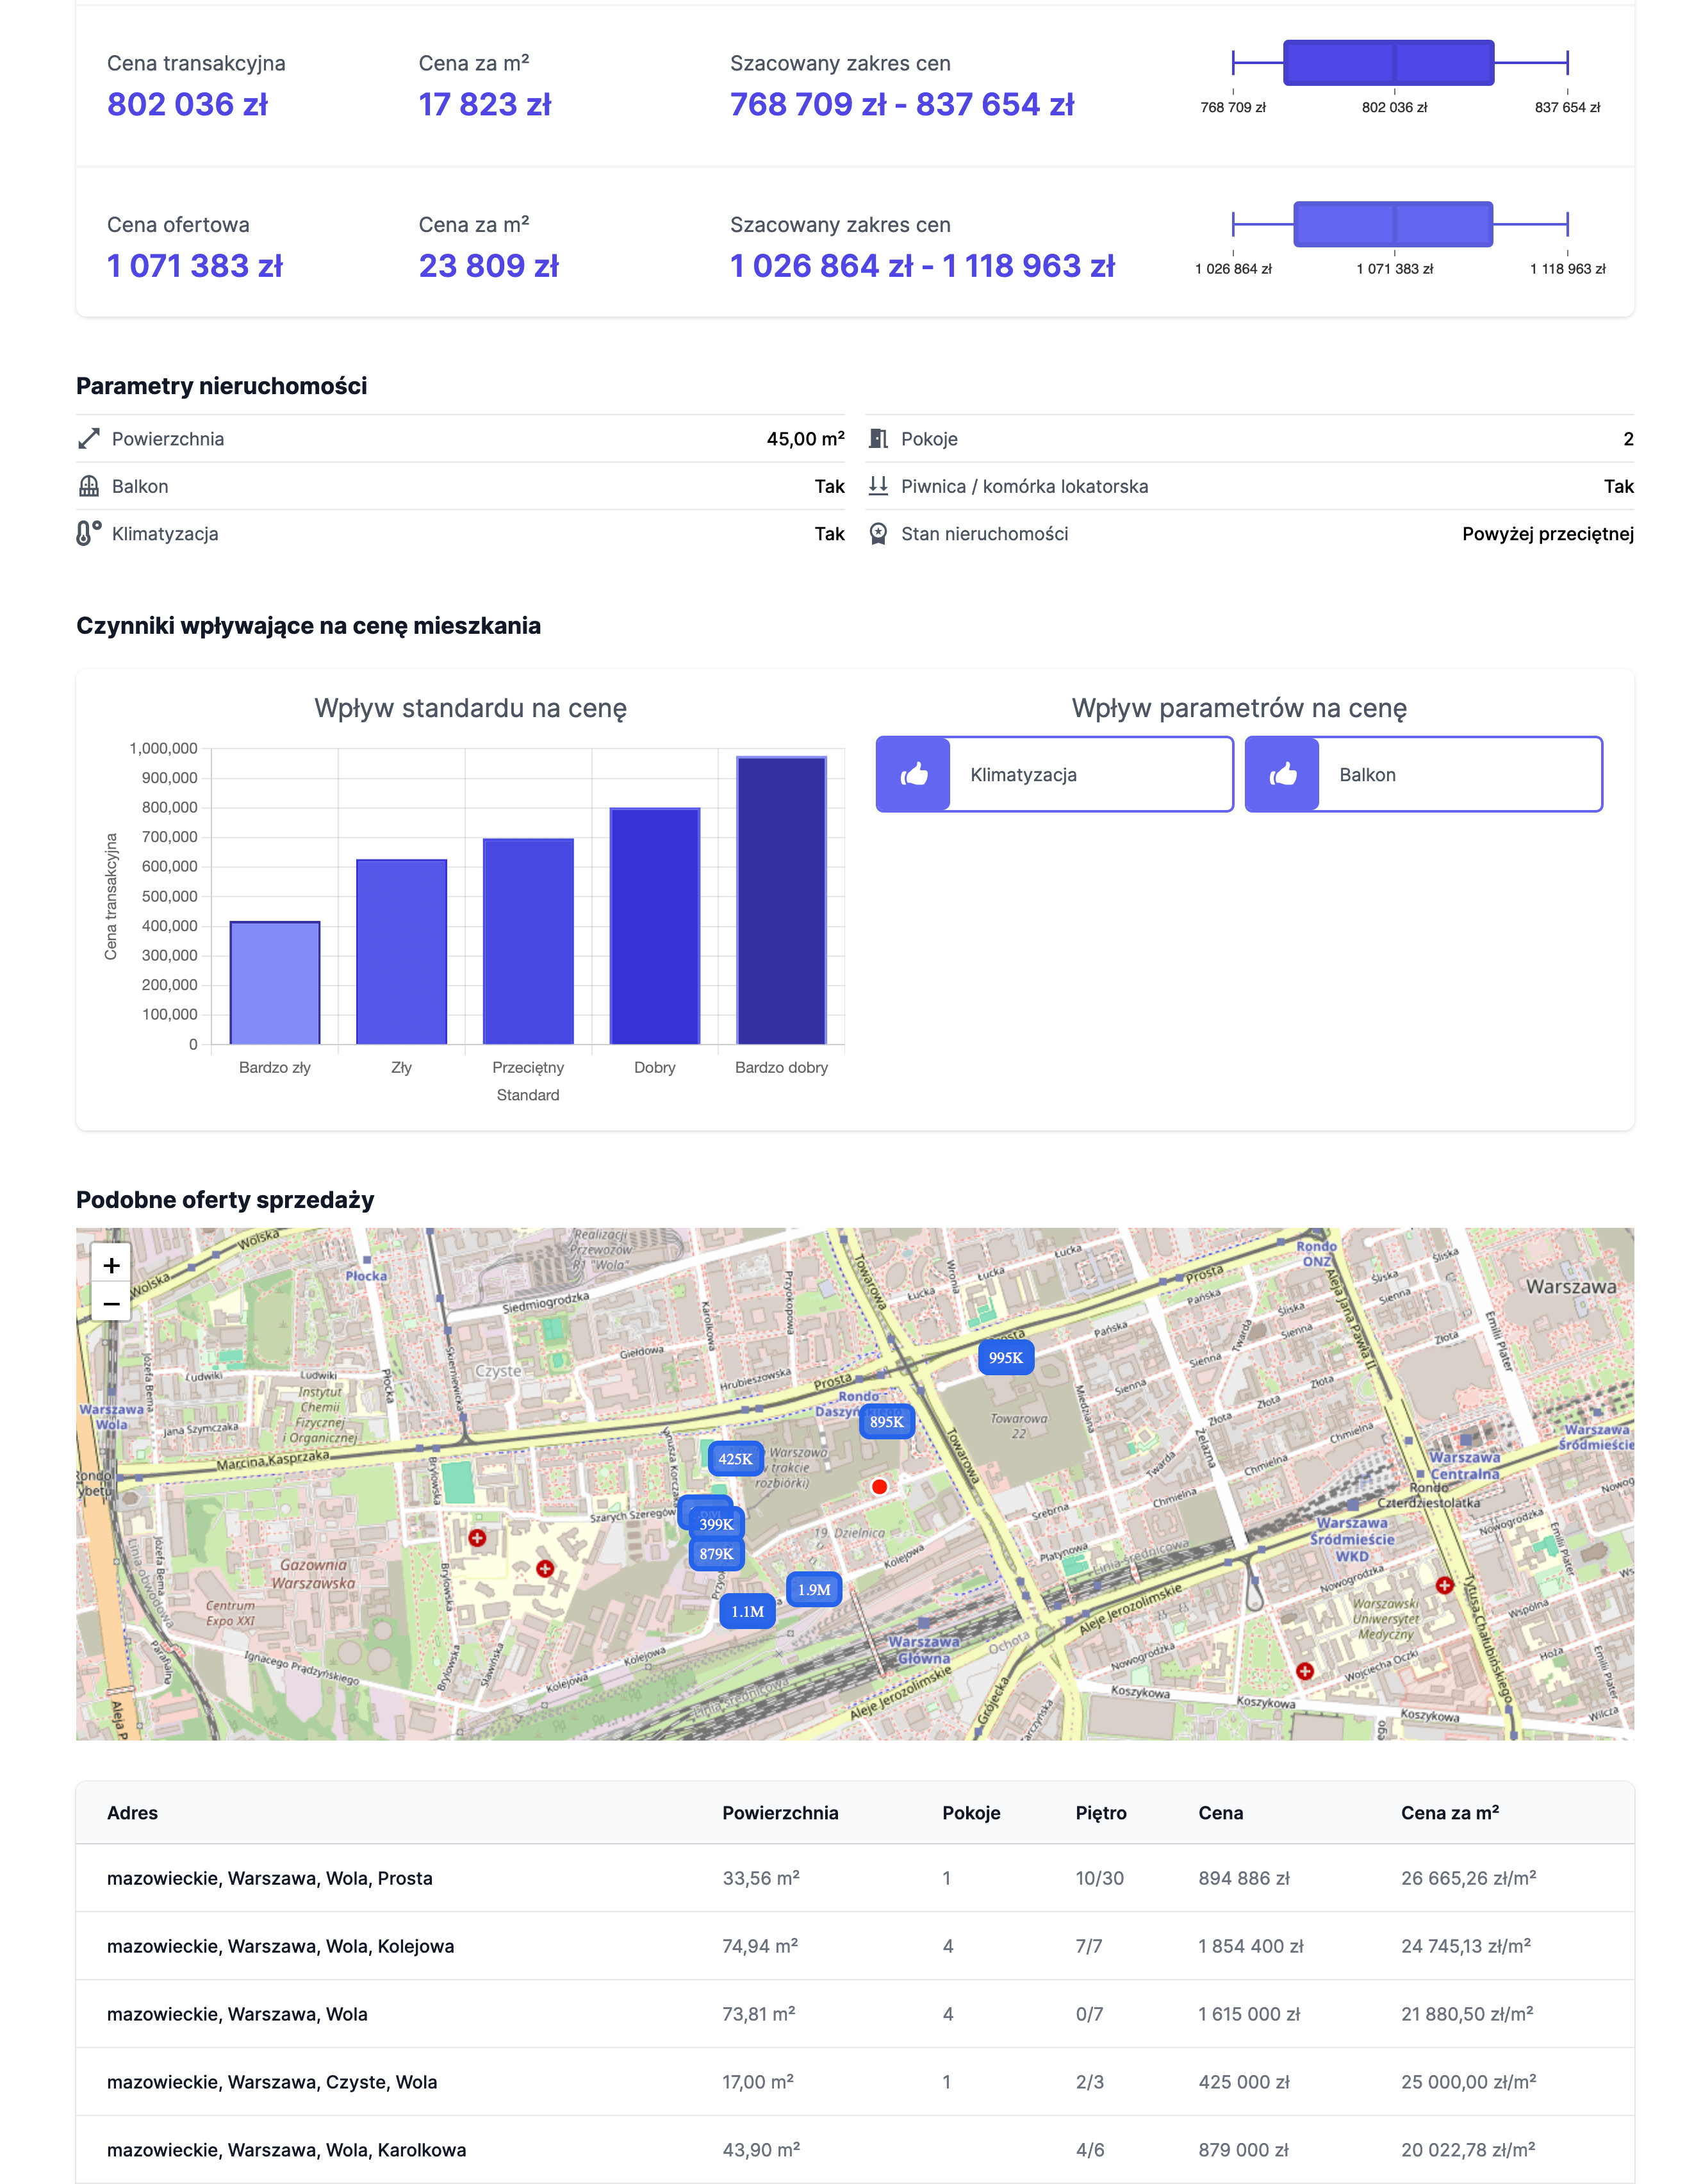This screenshot has height=2184, width=1694.
Task: Zoom in on the map
Action: pos(111,1265)
